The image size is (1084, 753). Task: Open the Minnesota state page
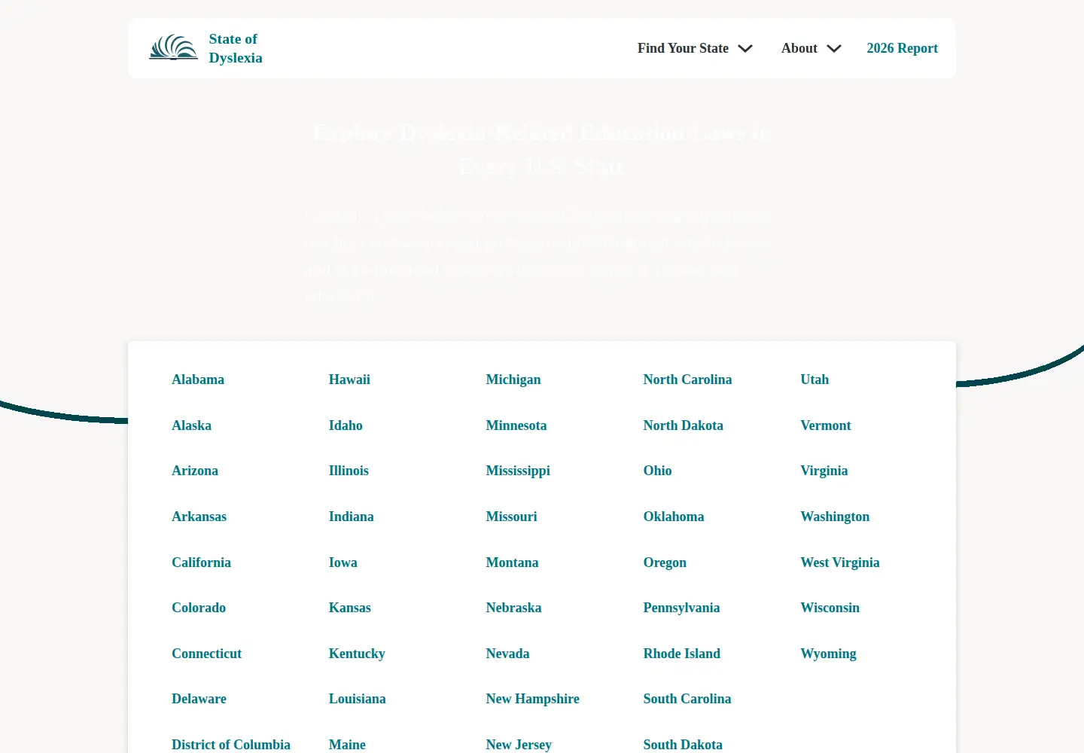tap(516, 425)
